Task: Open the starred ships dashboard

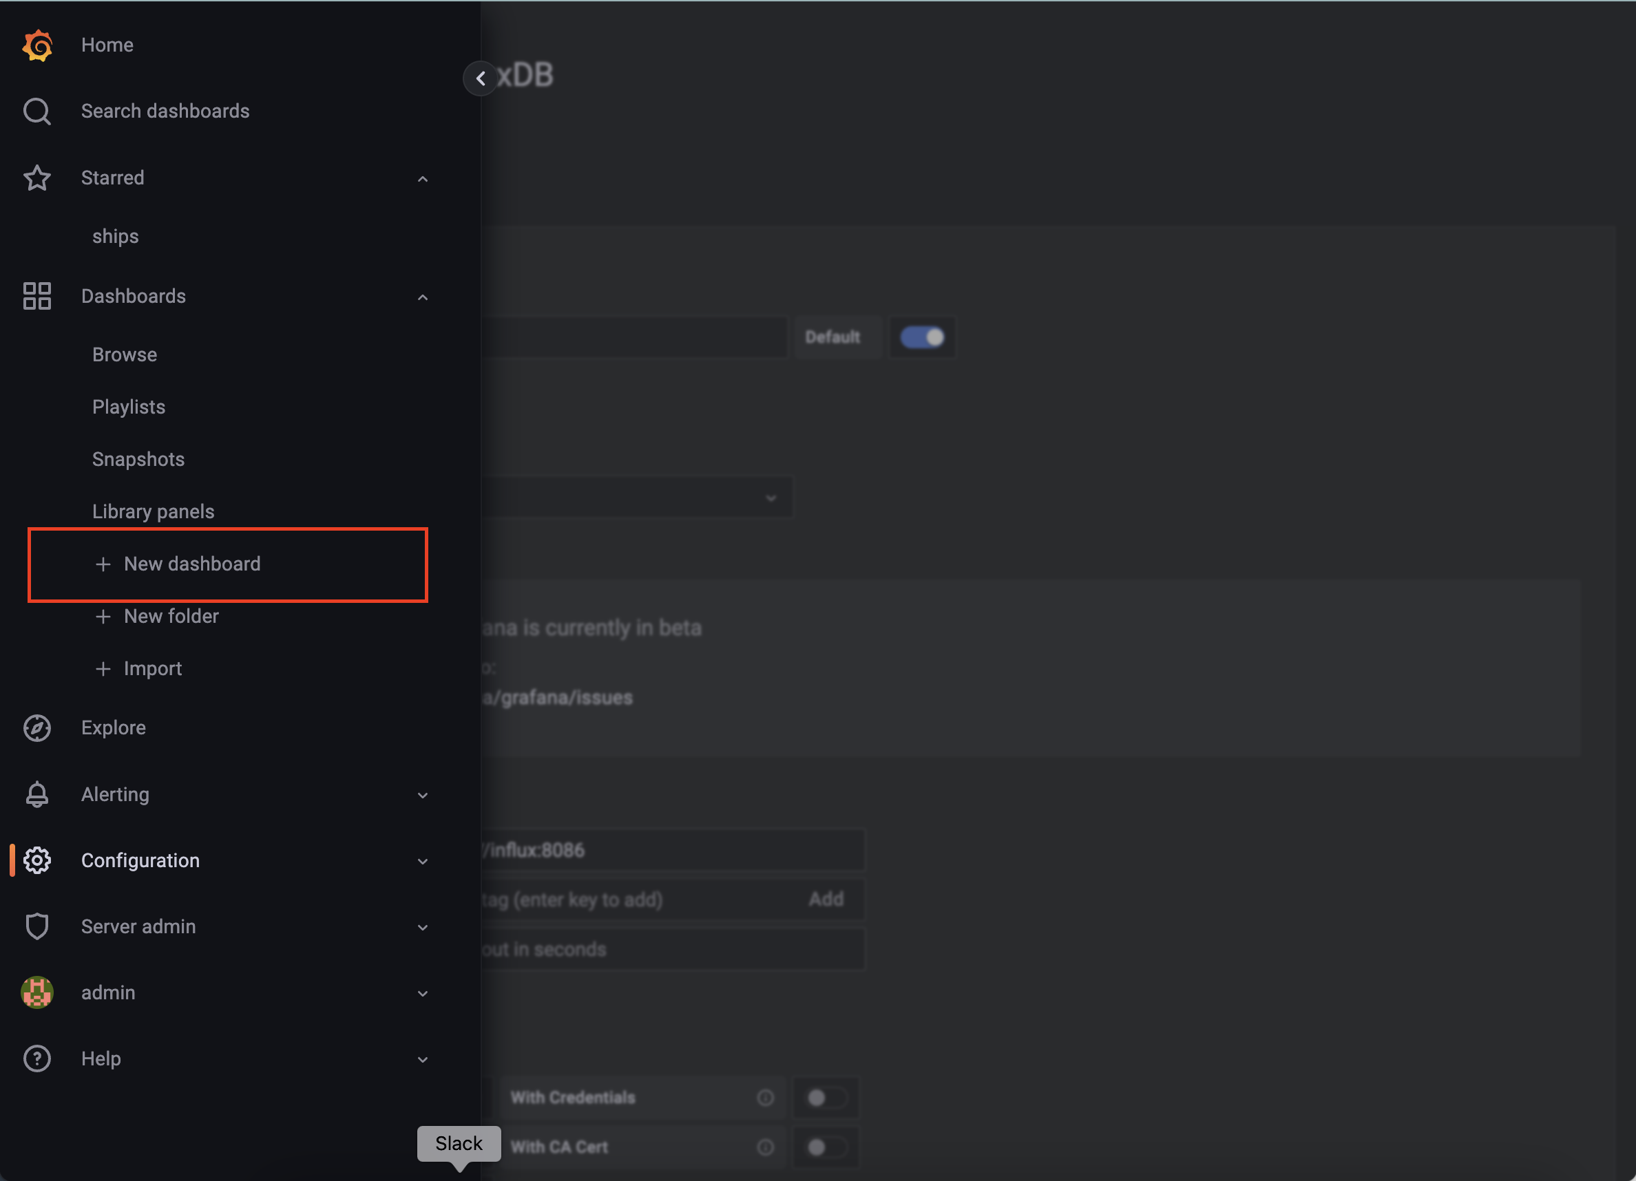Action: pos(116,237)
